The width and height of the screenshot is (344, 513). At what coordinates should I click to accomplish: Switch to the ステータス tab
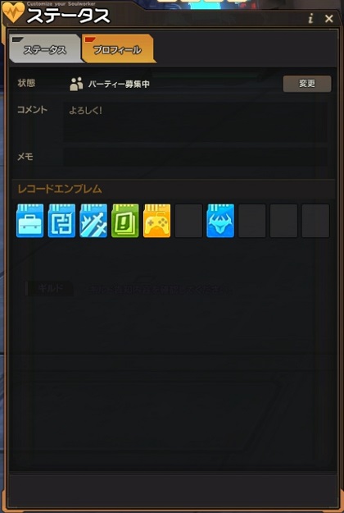45,49
